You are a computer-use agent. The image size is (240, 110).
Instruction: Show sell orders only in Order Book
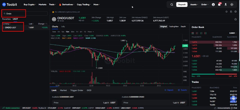197,33
